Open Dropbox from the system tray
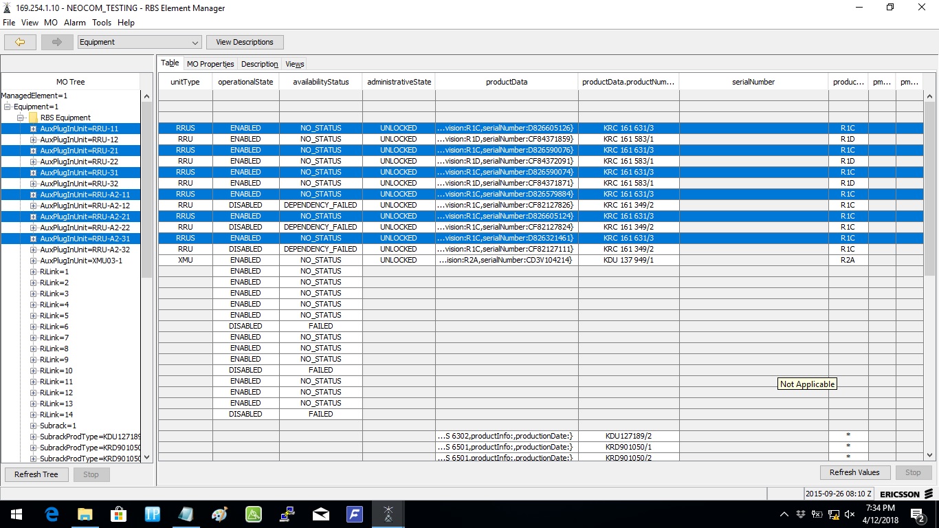 point(801,514)
